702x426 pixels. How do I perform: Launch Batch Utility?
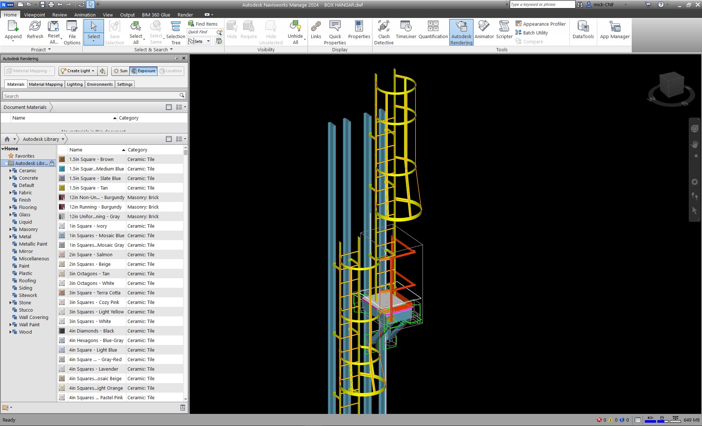click(532, 33)
